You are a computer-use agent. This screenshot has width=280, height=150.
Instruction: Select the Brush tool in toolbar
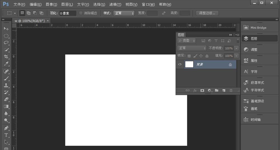[6, 78]
